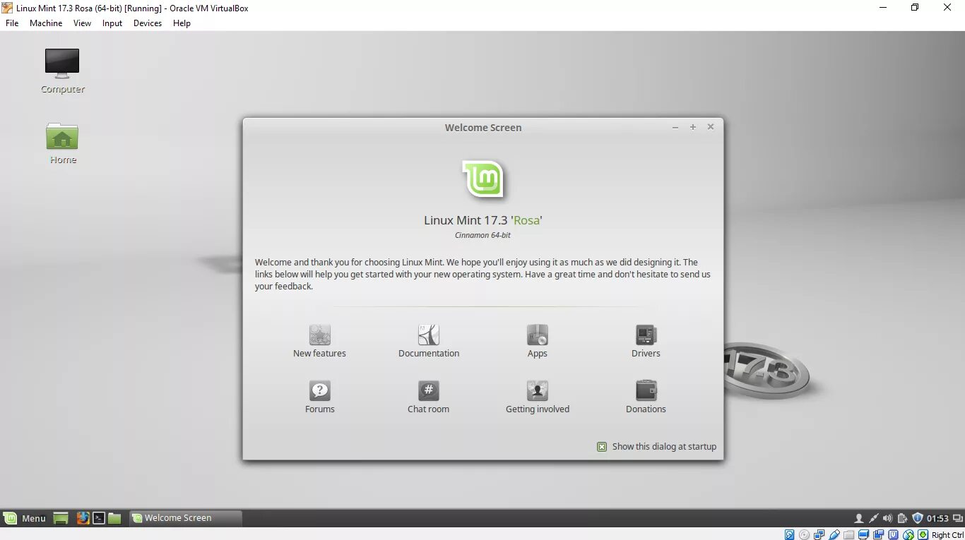Open the Getting involved icon

[x=538, y=391]
